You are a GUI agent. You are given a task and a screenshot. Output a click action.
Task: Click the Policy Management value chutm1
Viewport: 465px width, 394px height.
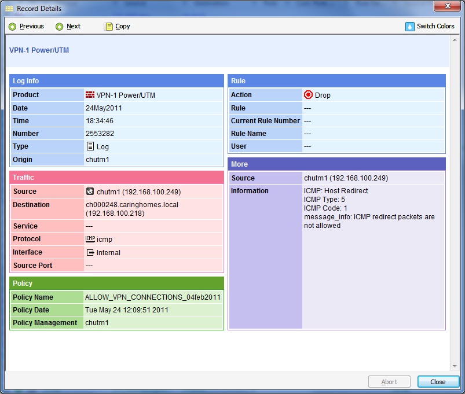(x=97, y=323)
